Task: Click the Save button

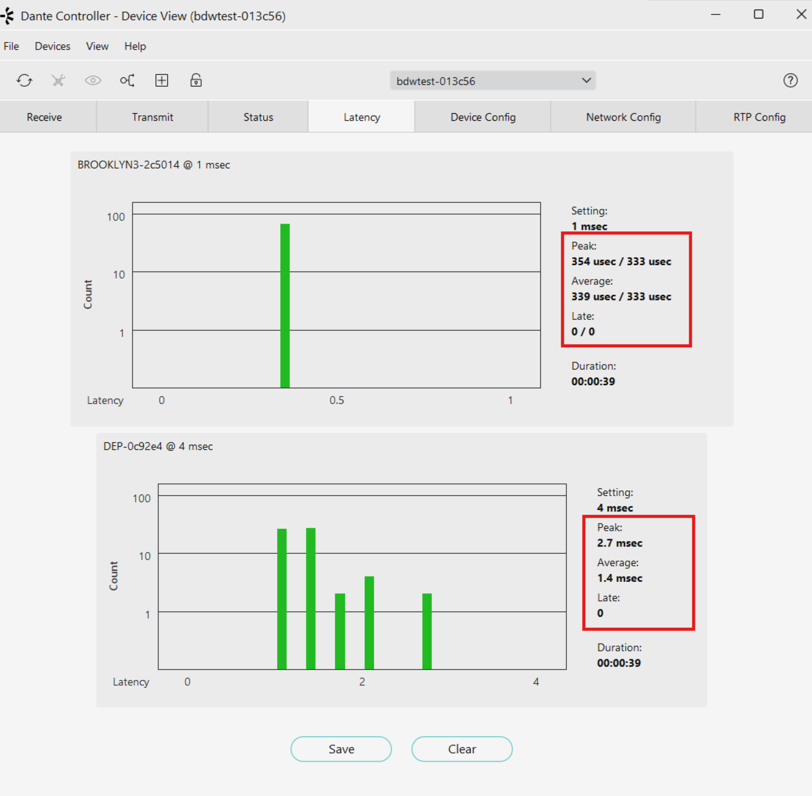Action: coord(341,749)
